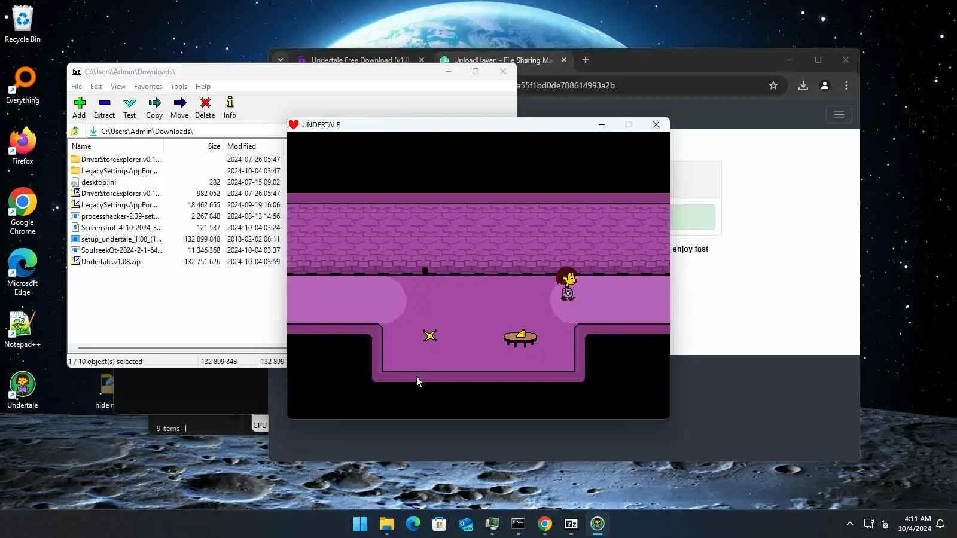Screen dimensions: 957x538
Task: Select the Everything desktop shortcut
Action: click(23, 85)
